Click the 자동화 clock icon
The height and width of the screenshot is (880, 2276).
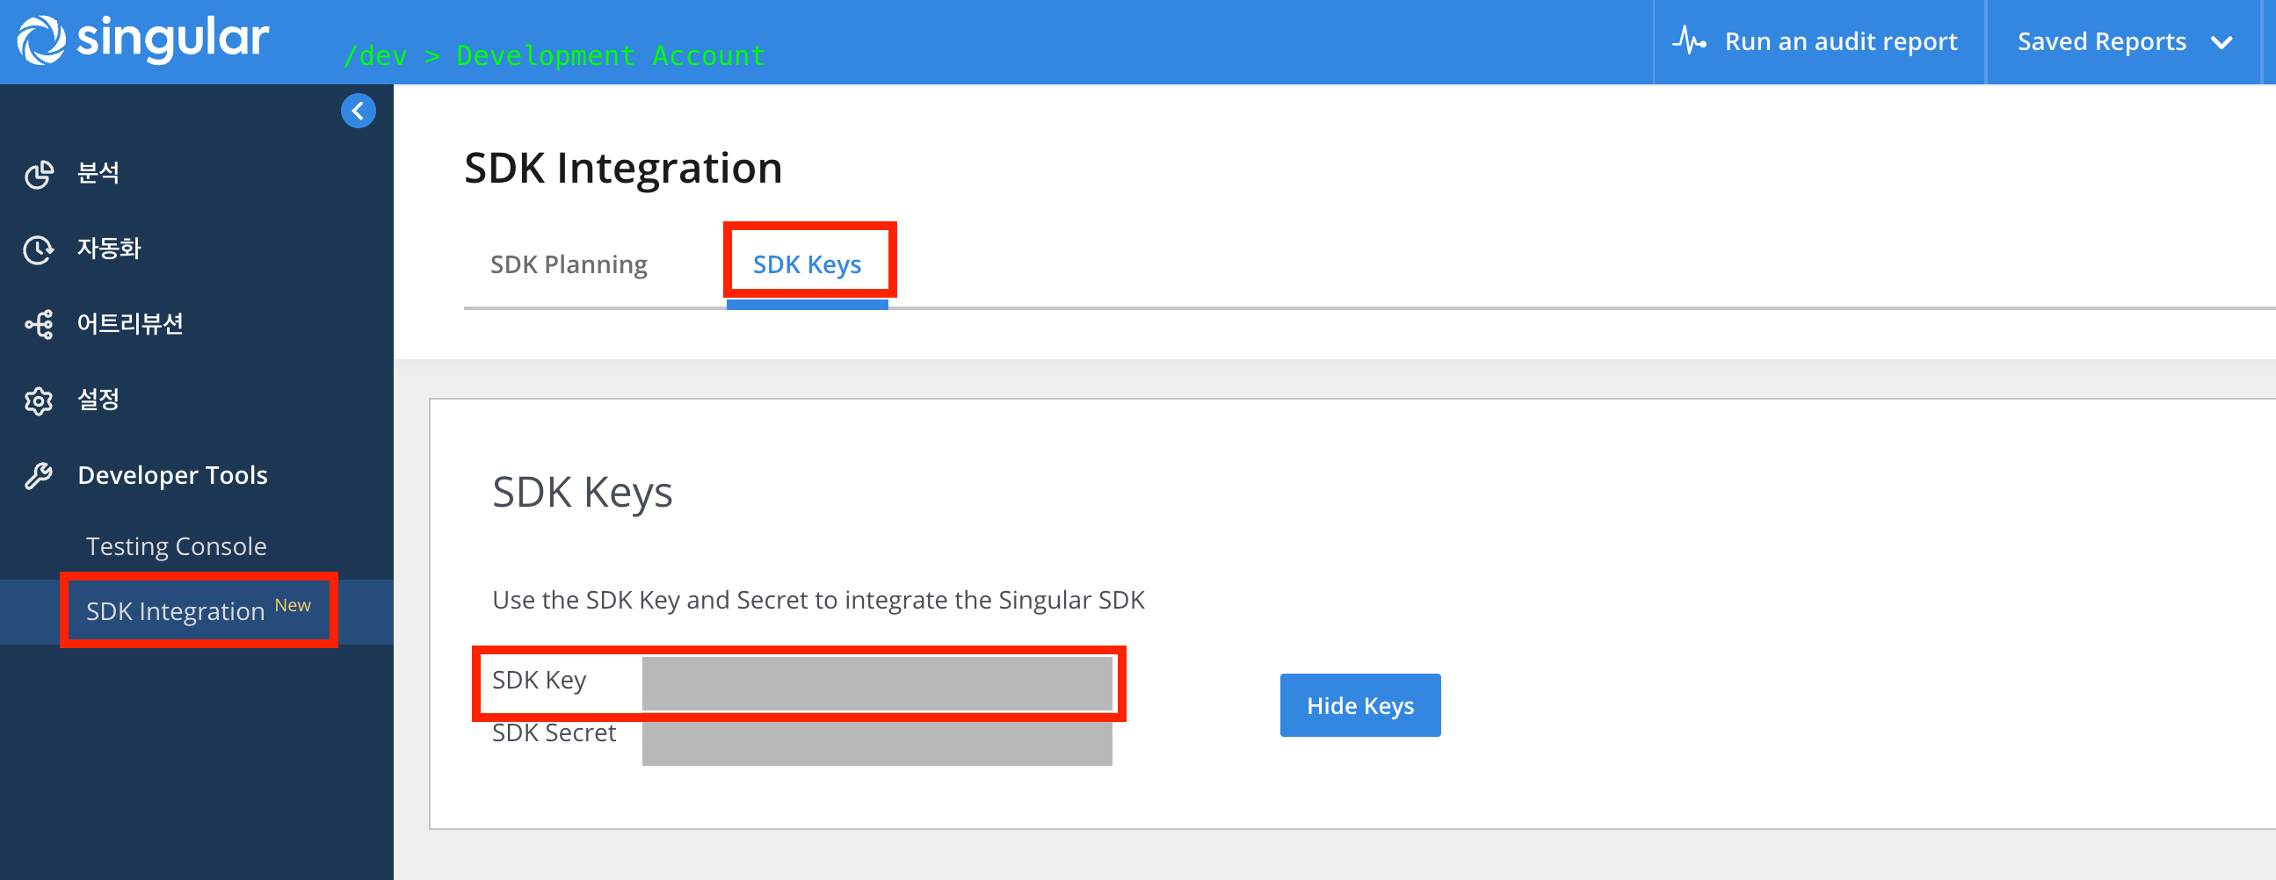coord(39,249)
